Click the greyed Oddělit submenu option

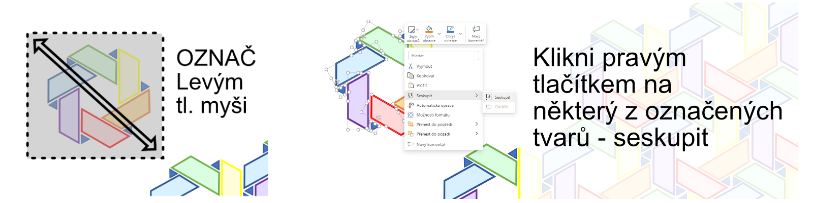click(x=501, y=107)
